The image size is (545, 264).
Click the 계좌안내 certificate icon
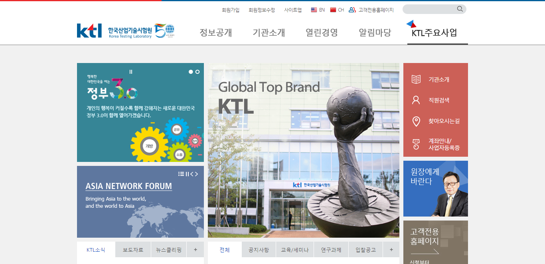(416, 144)
